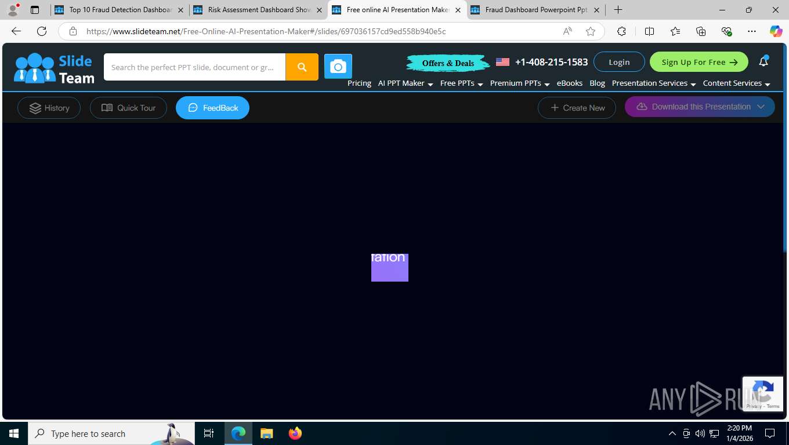The height and width of the screenshot is (445, 789).
Task: Refresh the page with the reload icon
Action: pos(41,31)
